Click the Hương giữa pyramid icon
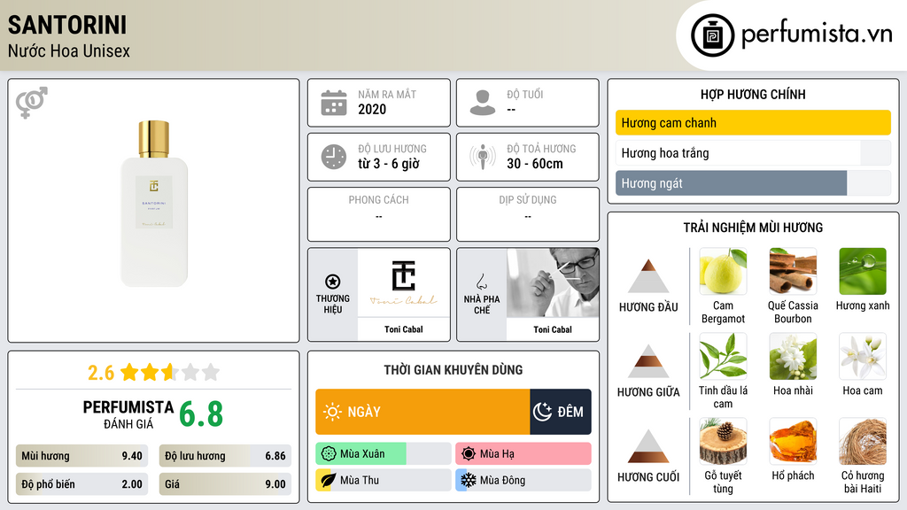907x510 pixels. click(x=648, y=361)
